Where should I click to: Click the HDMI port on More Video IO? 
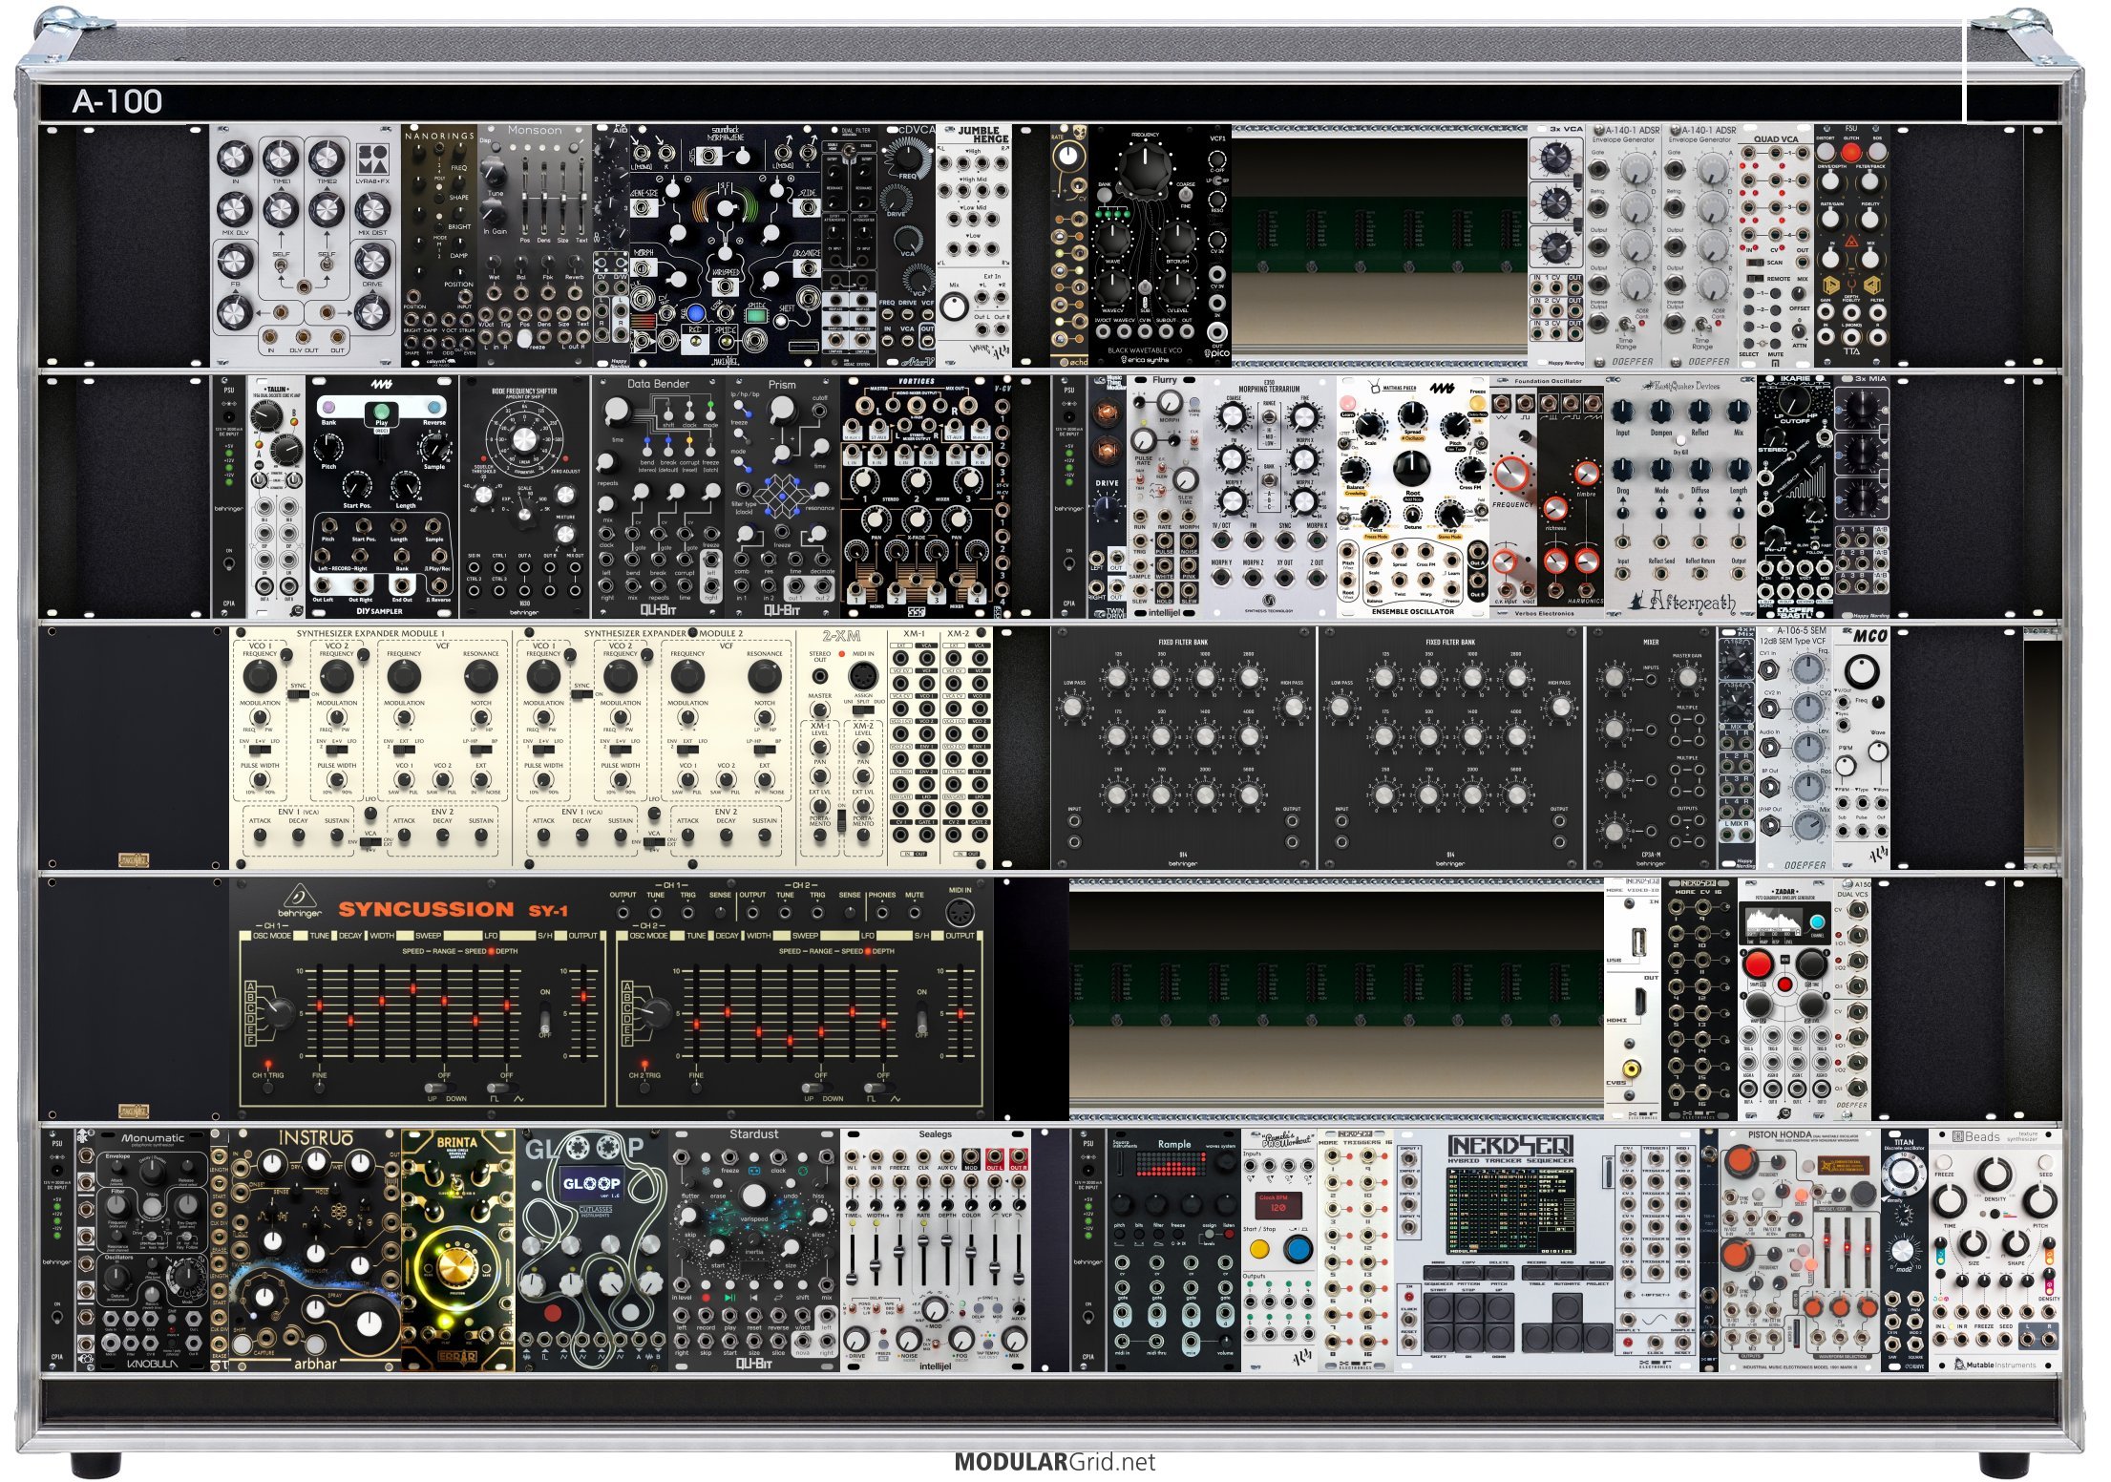1640,1002
